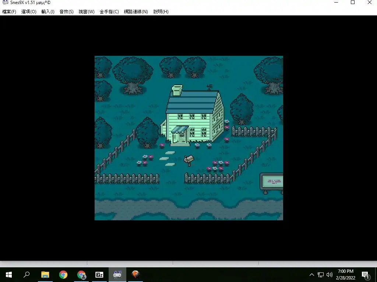Open the volume speaker tray icon

pos(330,275)
